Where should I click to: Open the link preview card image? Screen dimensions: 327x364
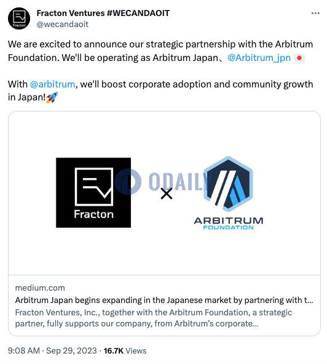pos(164,193)
